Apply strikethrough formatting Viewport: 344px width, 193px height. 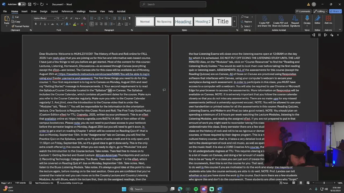pyautogui.click(x=53, y=24)
